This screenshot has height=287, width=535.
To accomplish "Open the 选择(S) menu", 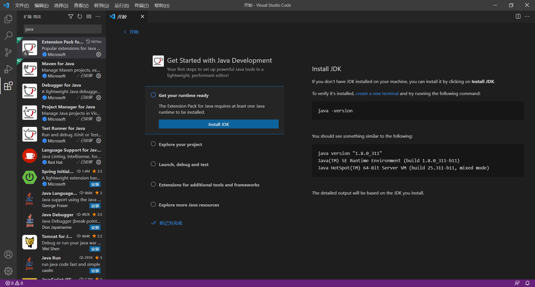I will [61, 5].
